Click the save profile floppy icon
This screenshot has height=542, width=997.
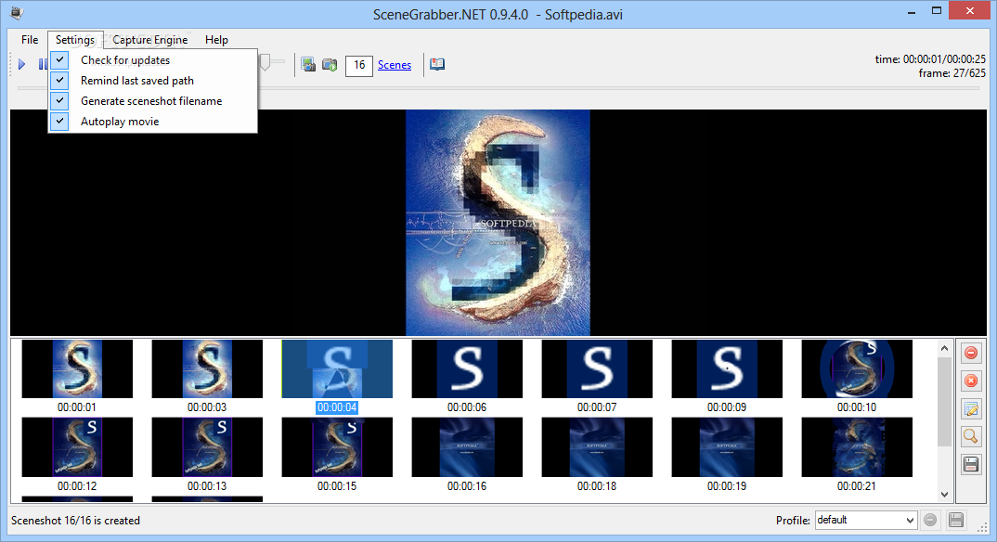[955, 520]
